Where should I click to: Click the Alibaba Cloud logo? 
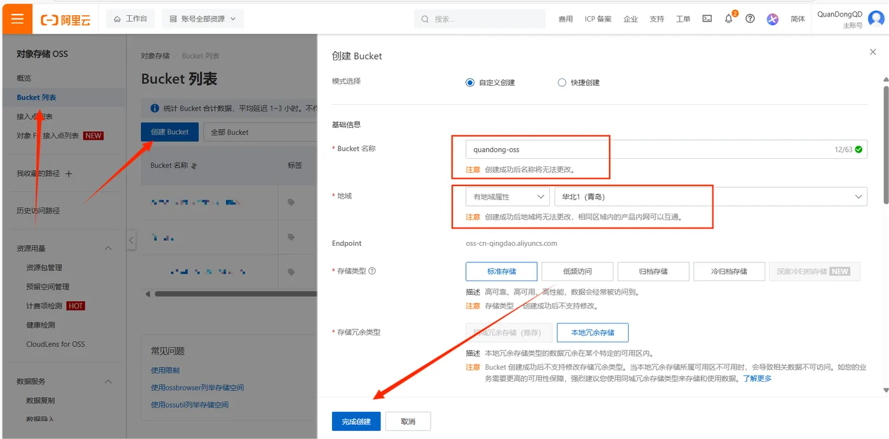tap(66, 19)
